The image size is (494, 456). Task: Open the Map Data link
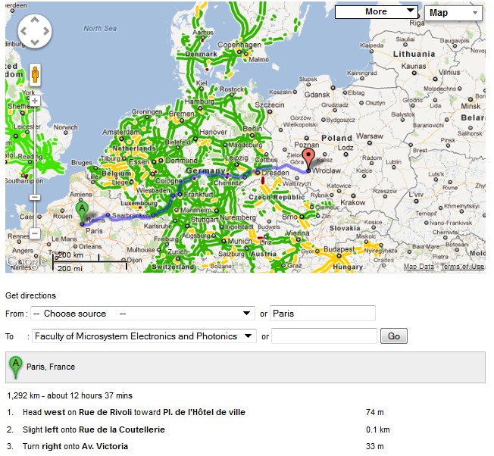419,267
